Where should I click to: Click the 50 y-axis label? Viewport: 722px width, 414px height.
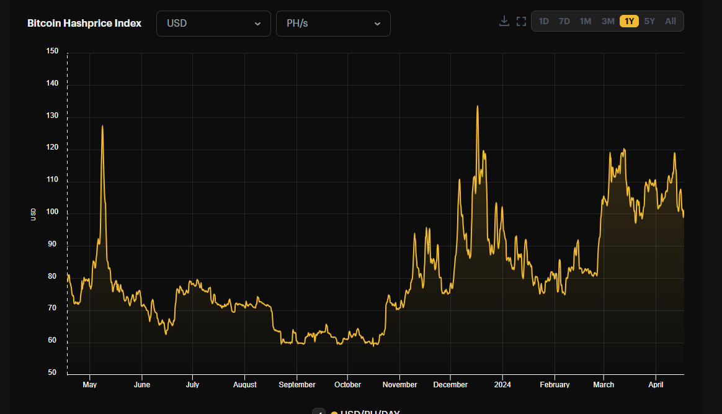coord(53,372)
